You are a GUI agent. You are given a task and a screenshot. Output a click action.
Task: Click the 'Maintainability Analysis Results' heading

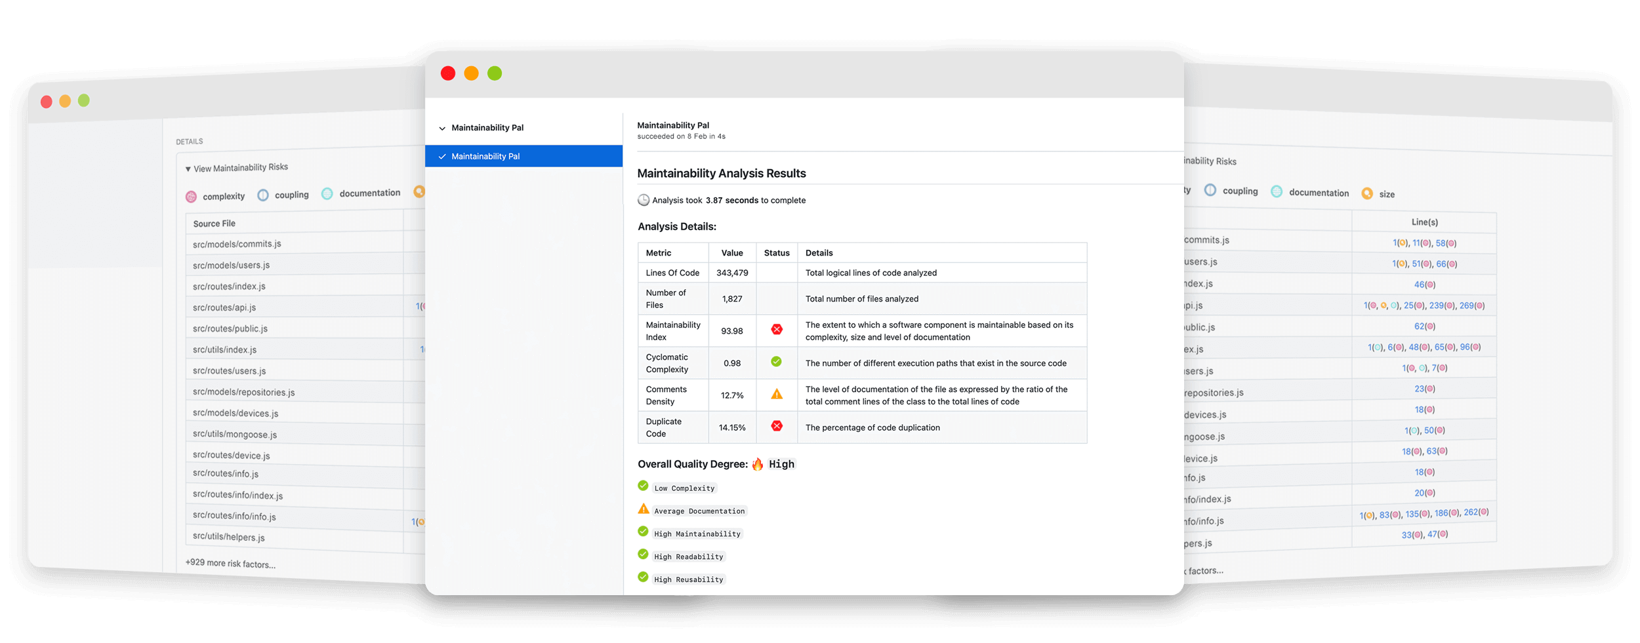[x=722, y=173]
